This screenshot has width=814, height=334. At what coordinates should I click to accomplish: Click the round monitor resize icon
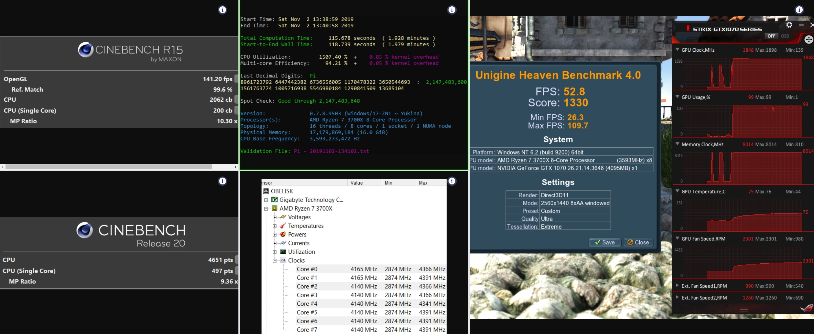click(808, 40)
